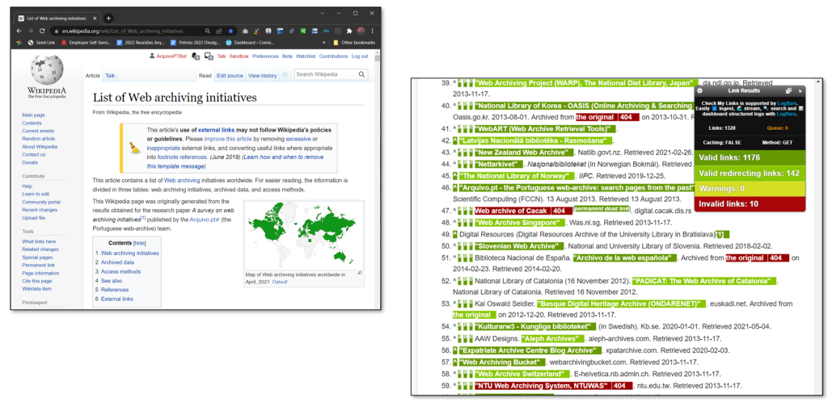Open Random article sidebar link
828x402 pixels.
point(39,139)
